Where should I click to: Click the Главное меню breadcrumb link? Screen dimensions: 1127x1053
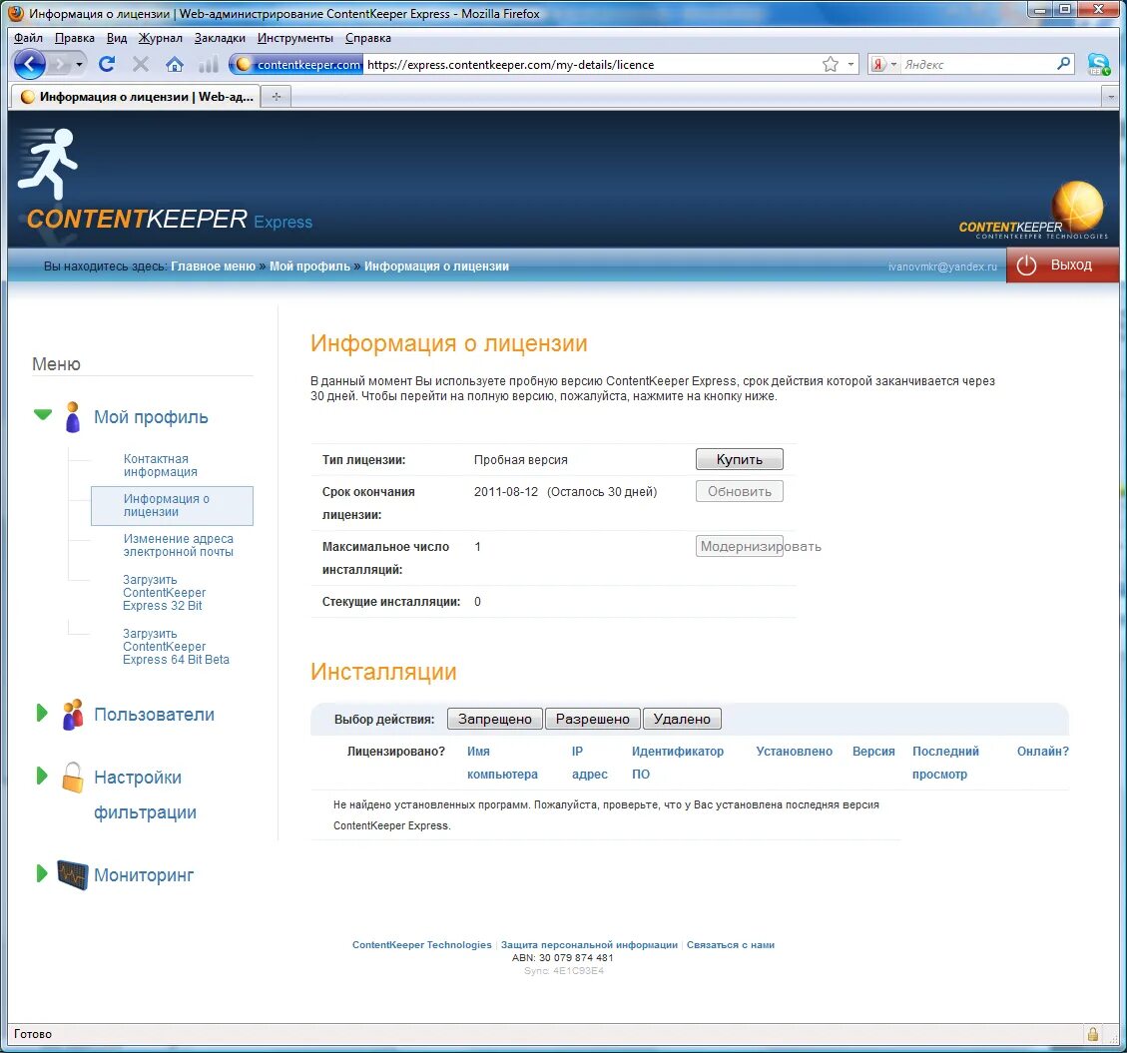click(213, 265)
